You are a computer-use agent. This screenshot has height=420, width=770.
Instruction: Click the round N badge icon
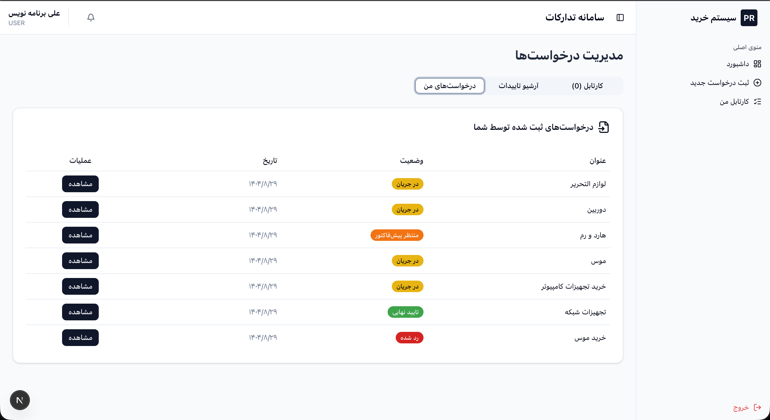pyautogui.click(x=20, y=400)
